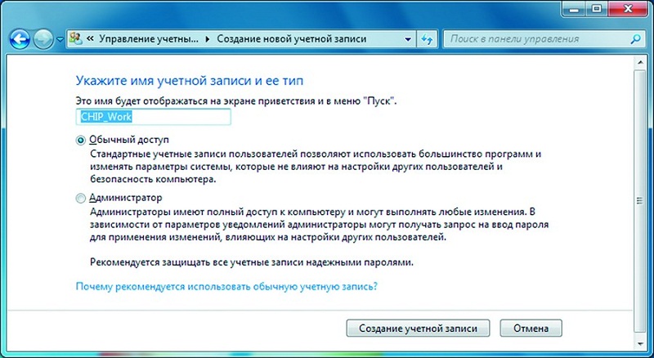Maximize the window
The image size is (654, 358).
[x=598, y=9]
